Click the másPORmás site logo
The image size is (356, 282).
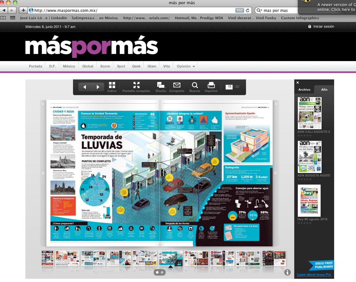tap(92, 46)
